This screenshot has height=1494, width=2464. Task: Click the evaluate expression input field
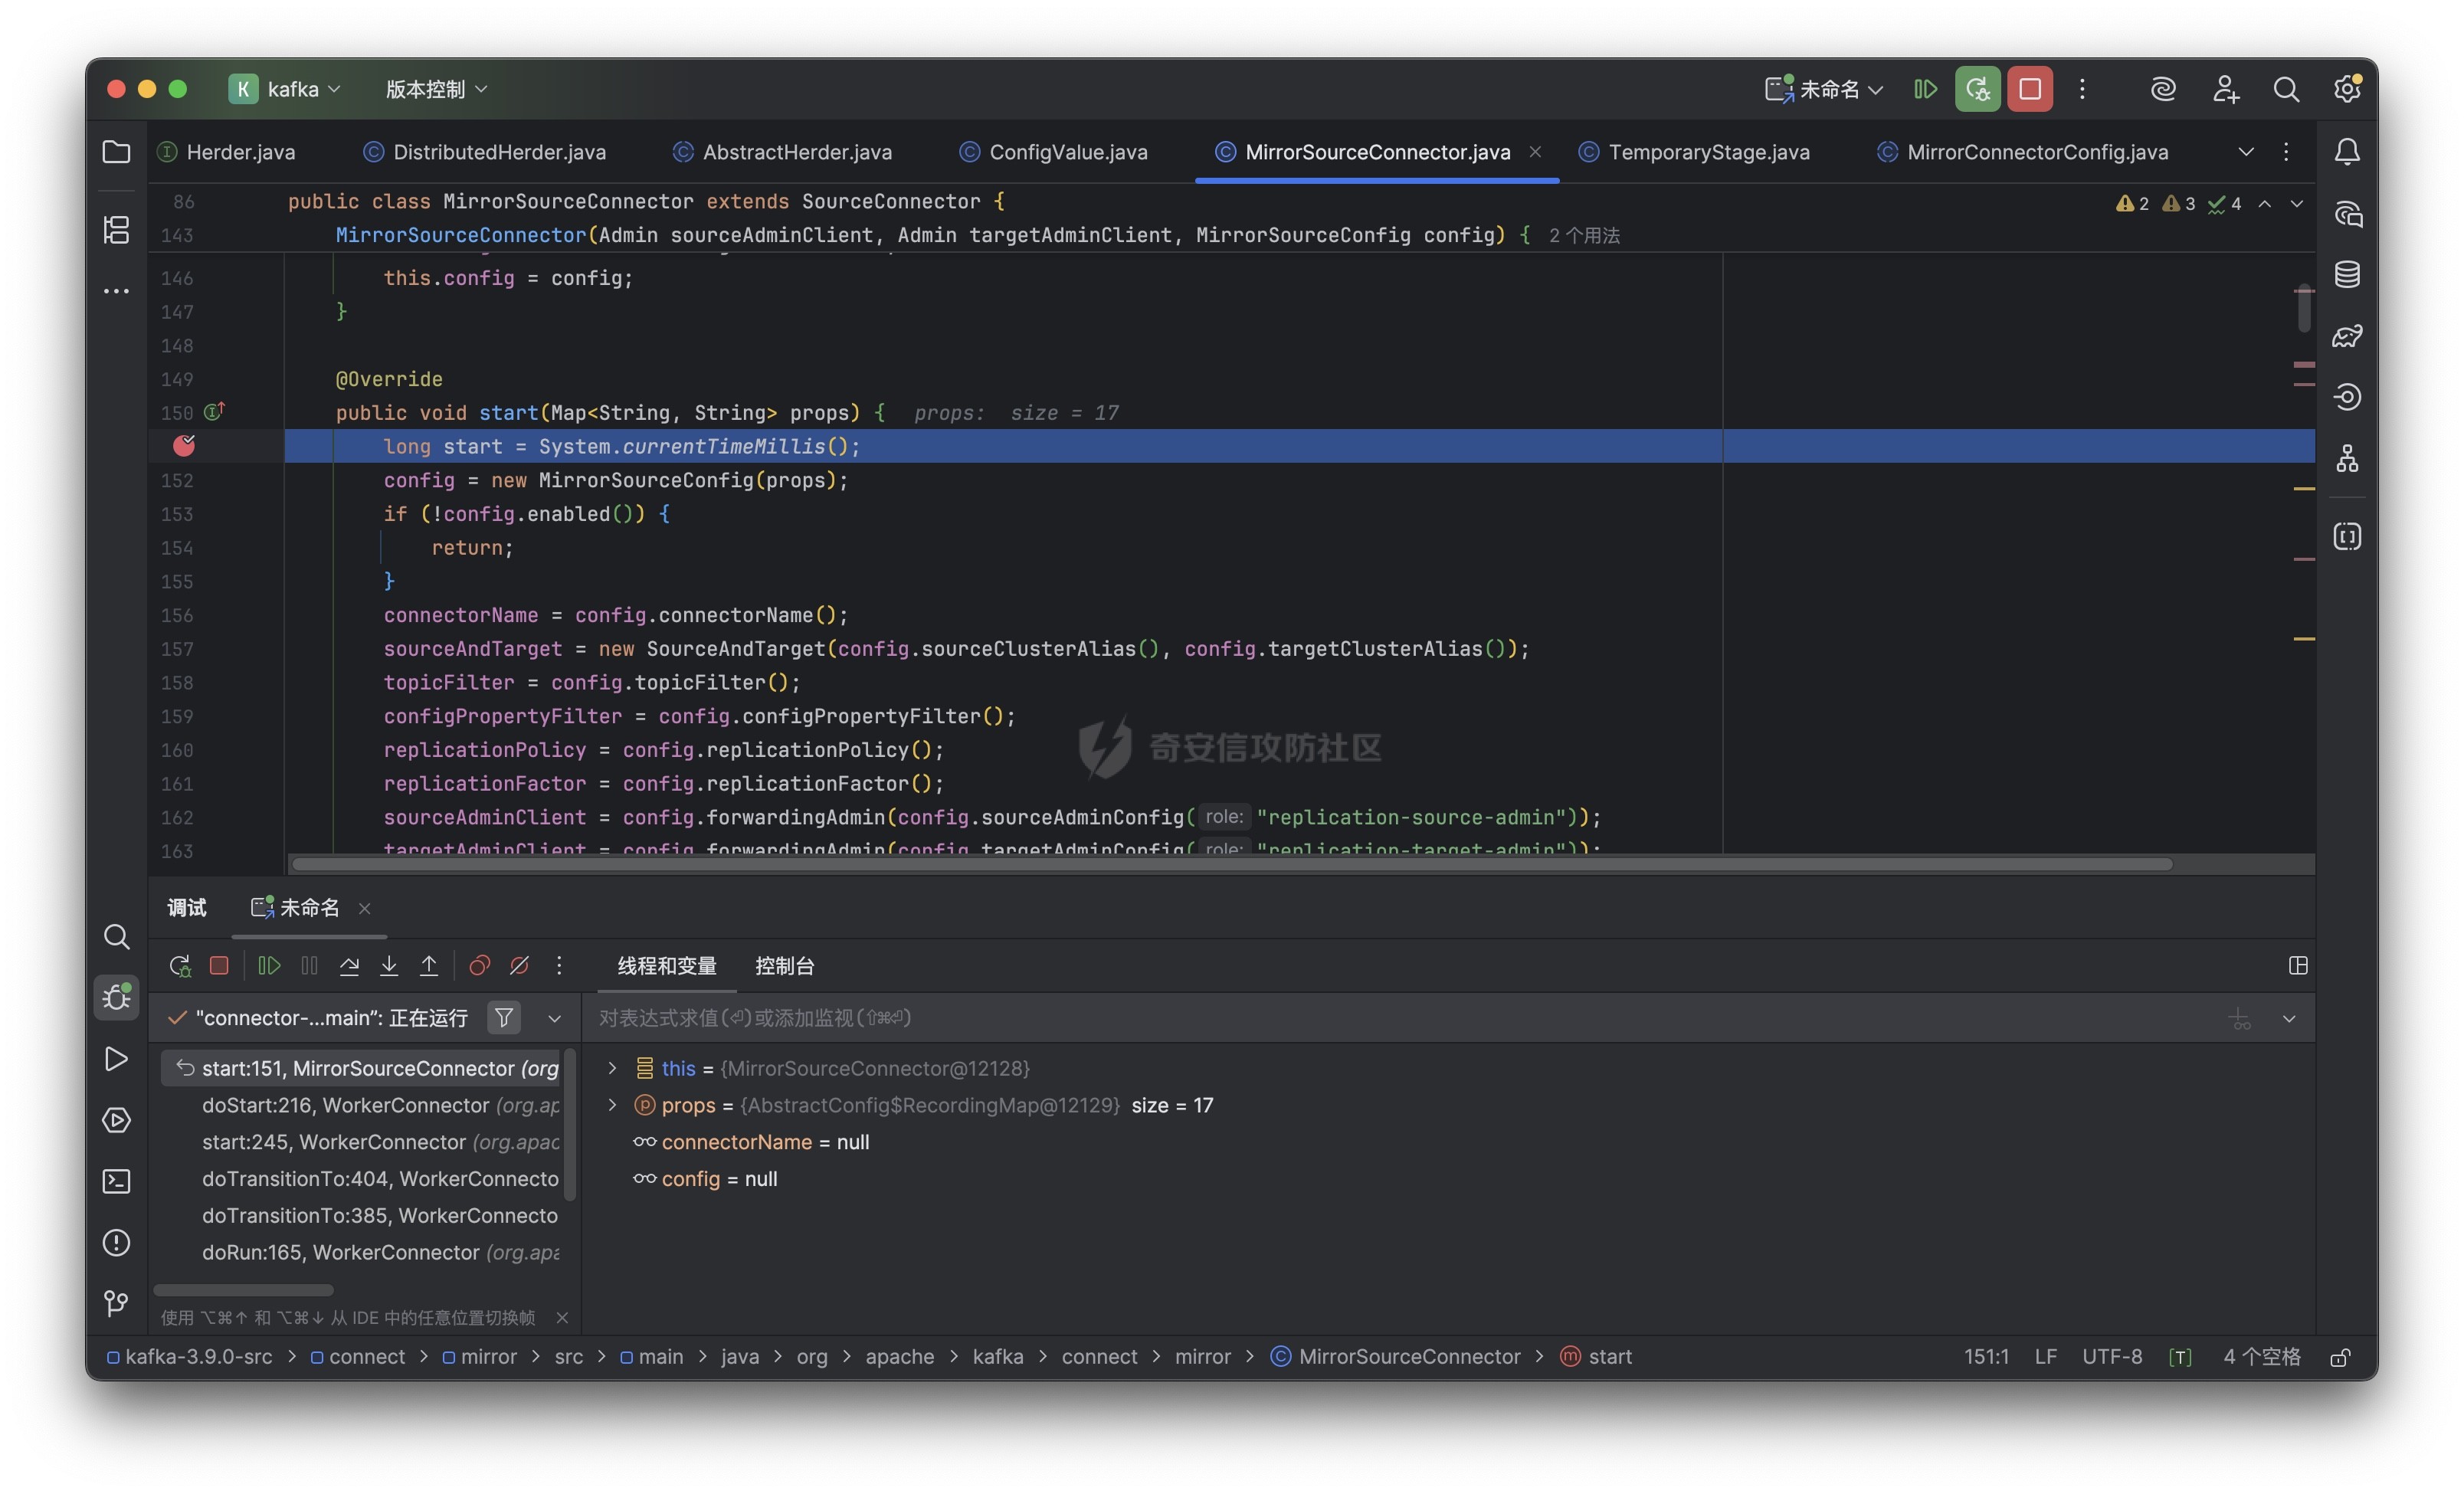tap(1400, 1018)
